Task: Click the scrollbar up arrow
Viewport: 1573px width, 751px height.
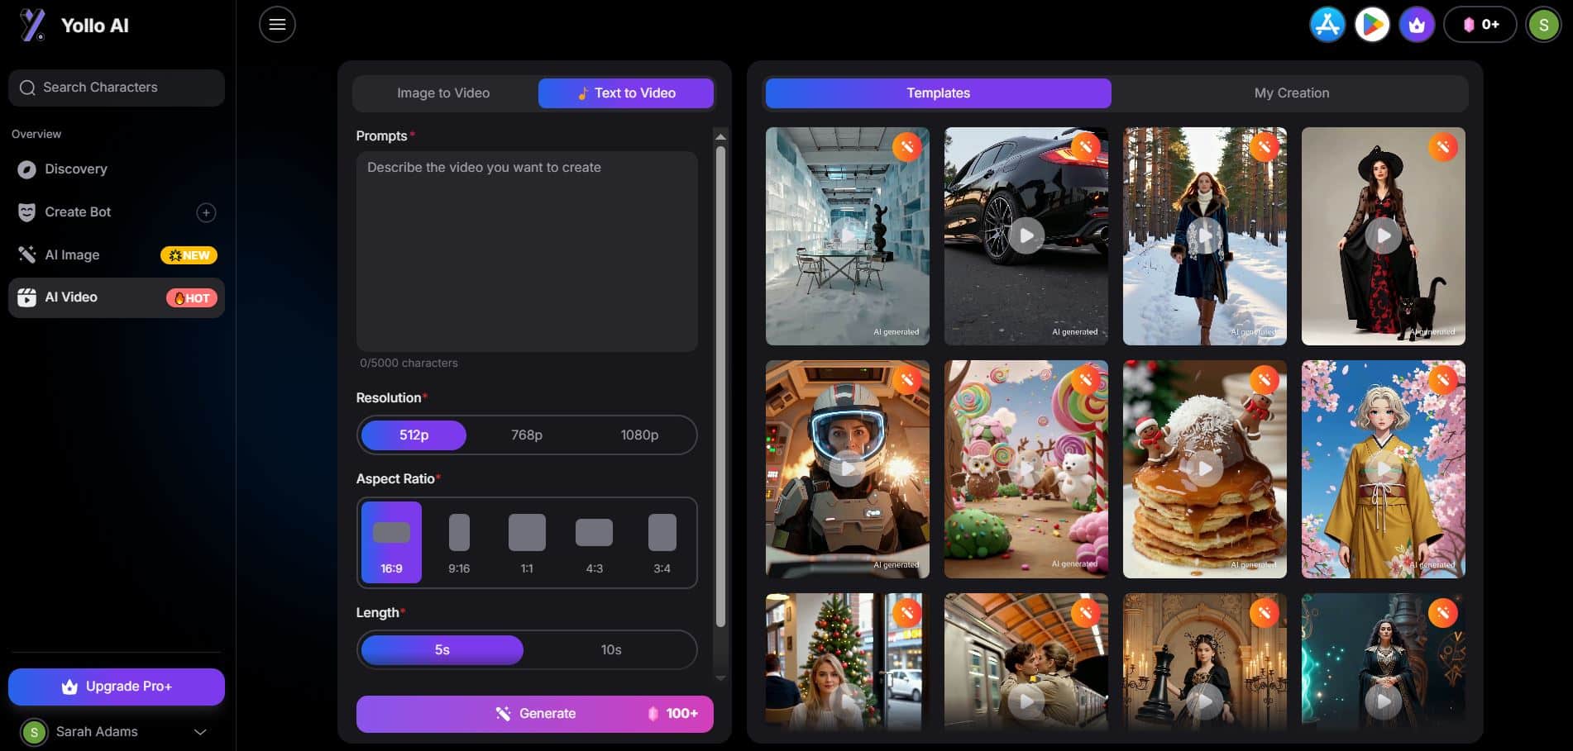Action: 720,136
